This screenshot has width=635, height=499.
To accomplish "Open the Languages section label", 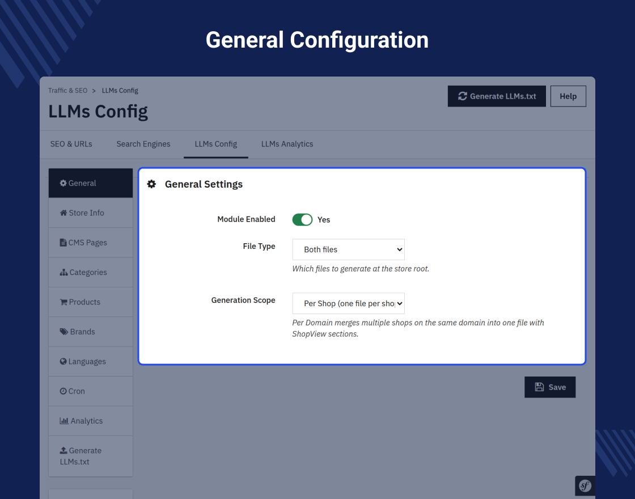I will (x=87, y=361).
